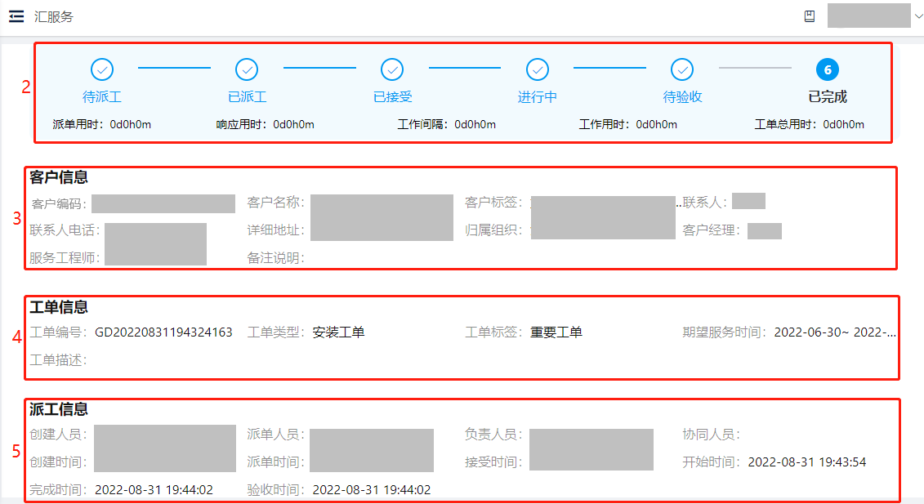The image size is (924, 504).
Task: Click the 详细地址 label
Action: pyautogui.click(x=276, y=230)
